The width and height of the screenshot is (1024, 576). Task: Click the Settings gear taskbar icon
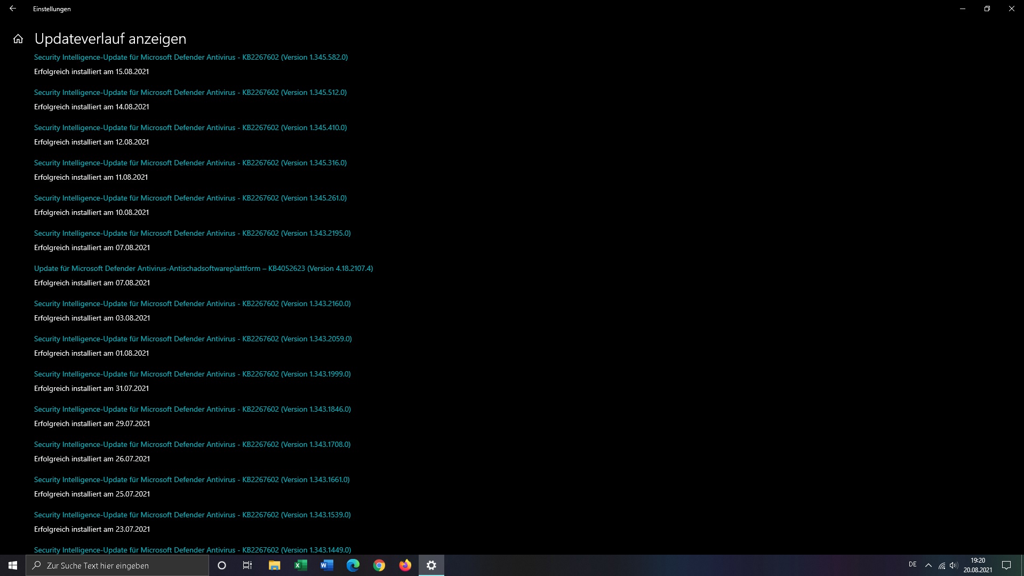coord(431,565)
